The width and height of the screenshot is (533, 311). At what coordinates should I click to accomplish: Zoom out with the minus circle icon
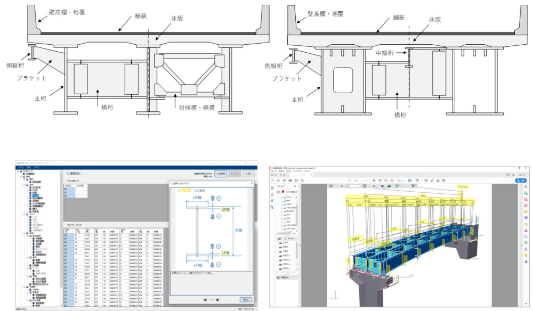click(386, 181)
